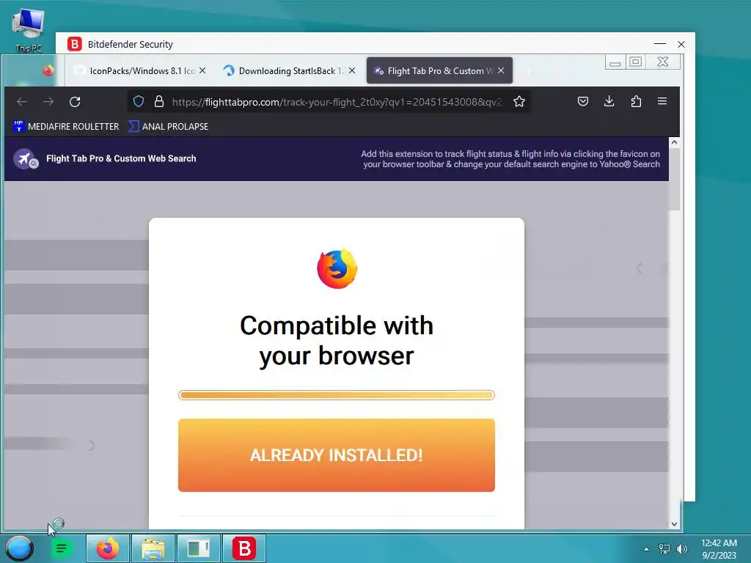Click the left chevron on blurred page
751x563 pixels.
639,268
